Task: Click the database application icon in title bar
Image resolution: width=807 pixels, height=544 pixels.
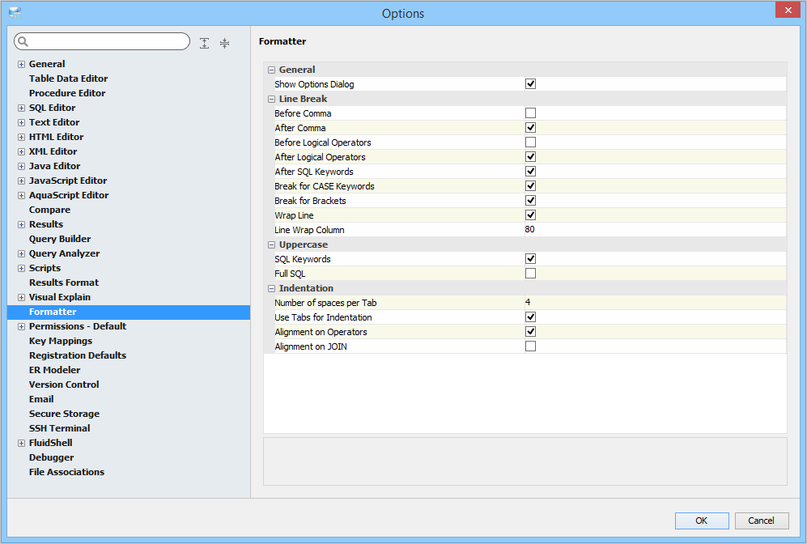Action: (15, 13)
